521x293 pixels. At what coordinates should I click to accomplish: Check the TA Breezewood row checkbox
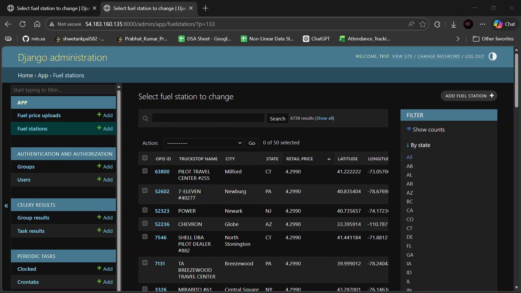(145, 262)
